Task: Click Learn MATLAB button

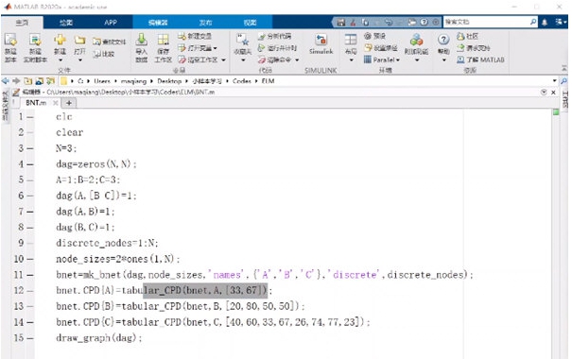Action: 480,60
